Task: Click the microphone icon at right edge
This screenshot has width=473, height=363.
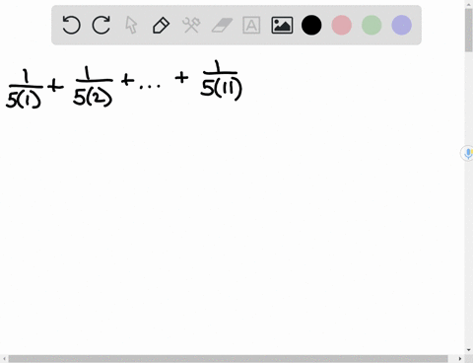Action: click(x=468, y=153)
